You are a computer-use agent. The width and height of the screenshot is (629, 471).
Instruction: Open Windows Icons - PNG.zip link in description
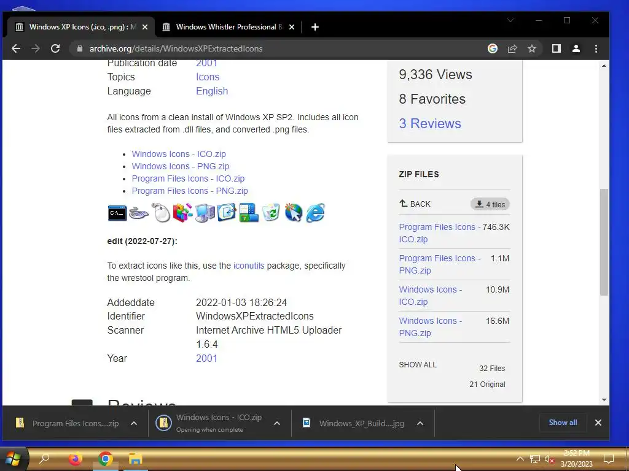tap(181, 166)
